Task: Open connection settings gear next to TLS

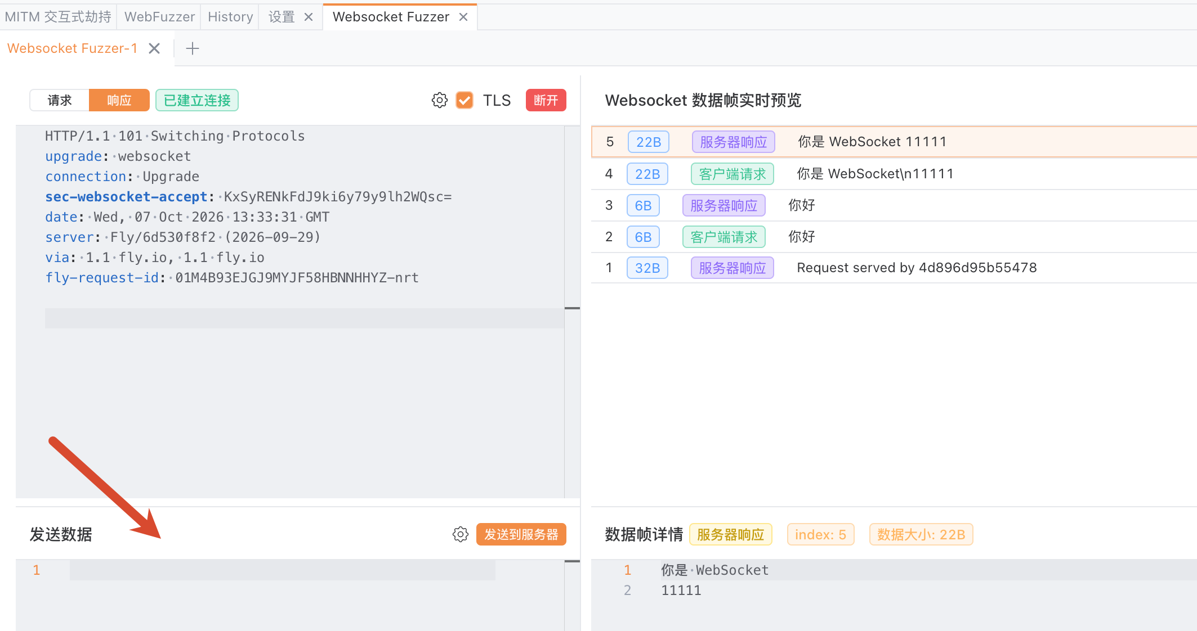Action: (x=440, y=100)
